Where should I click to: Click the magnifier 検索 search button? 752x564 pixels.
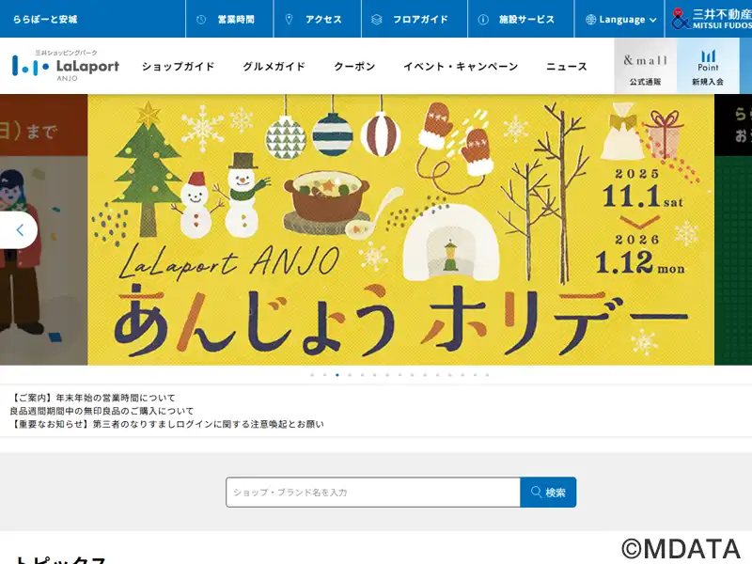click(x=548, y=492)
